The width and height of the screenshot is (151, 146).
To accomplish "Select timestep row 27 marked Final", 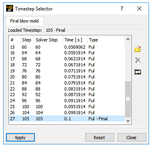I will pyautogui.click(x=66, y=119).
